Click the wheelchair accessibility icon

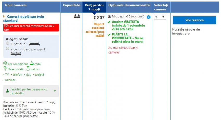click(x=7, y=91)
